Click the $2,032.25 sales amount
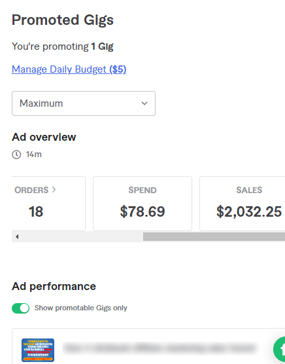 (x=249, y=211)
